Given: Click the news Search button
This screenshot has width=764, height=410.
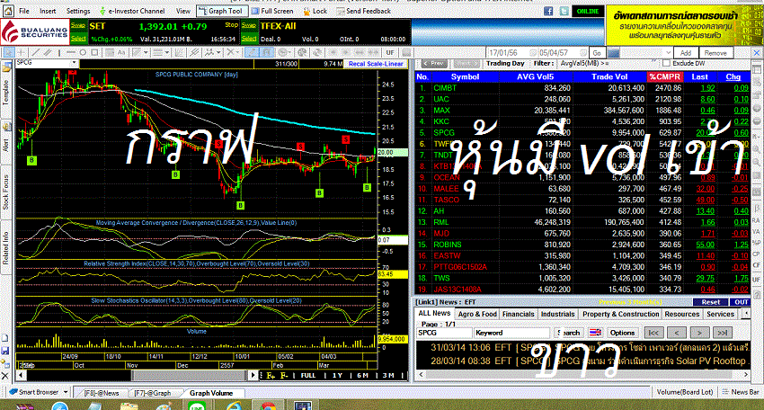Looking at the screenshot, I should (x=569, y=333).
